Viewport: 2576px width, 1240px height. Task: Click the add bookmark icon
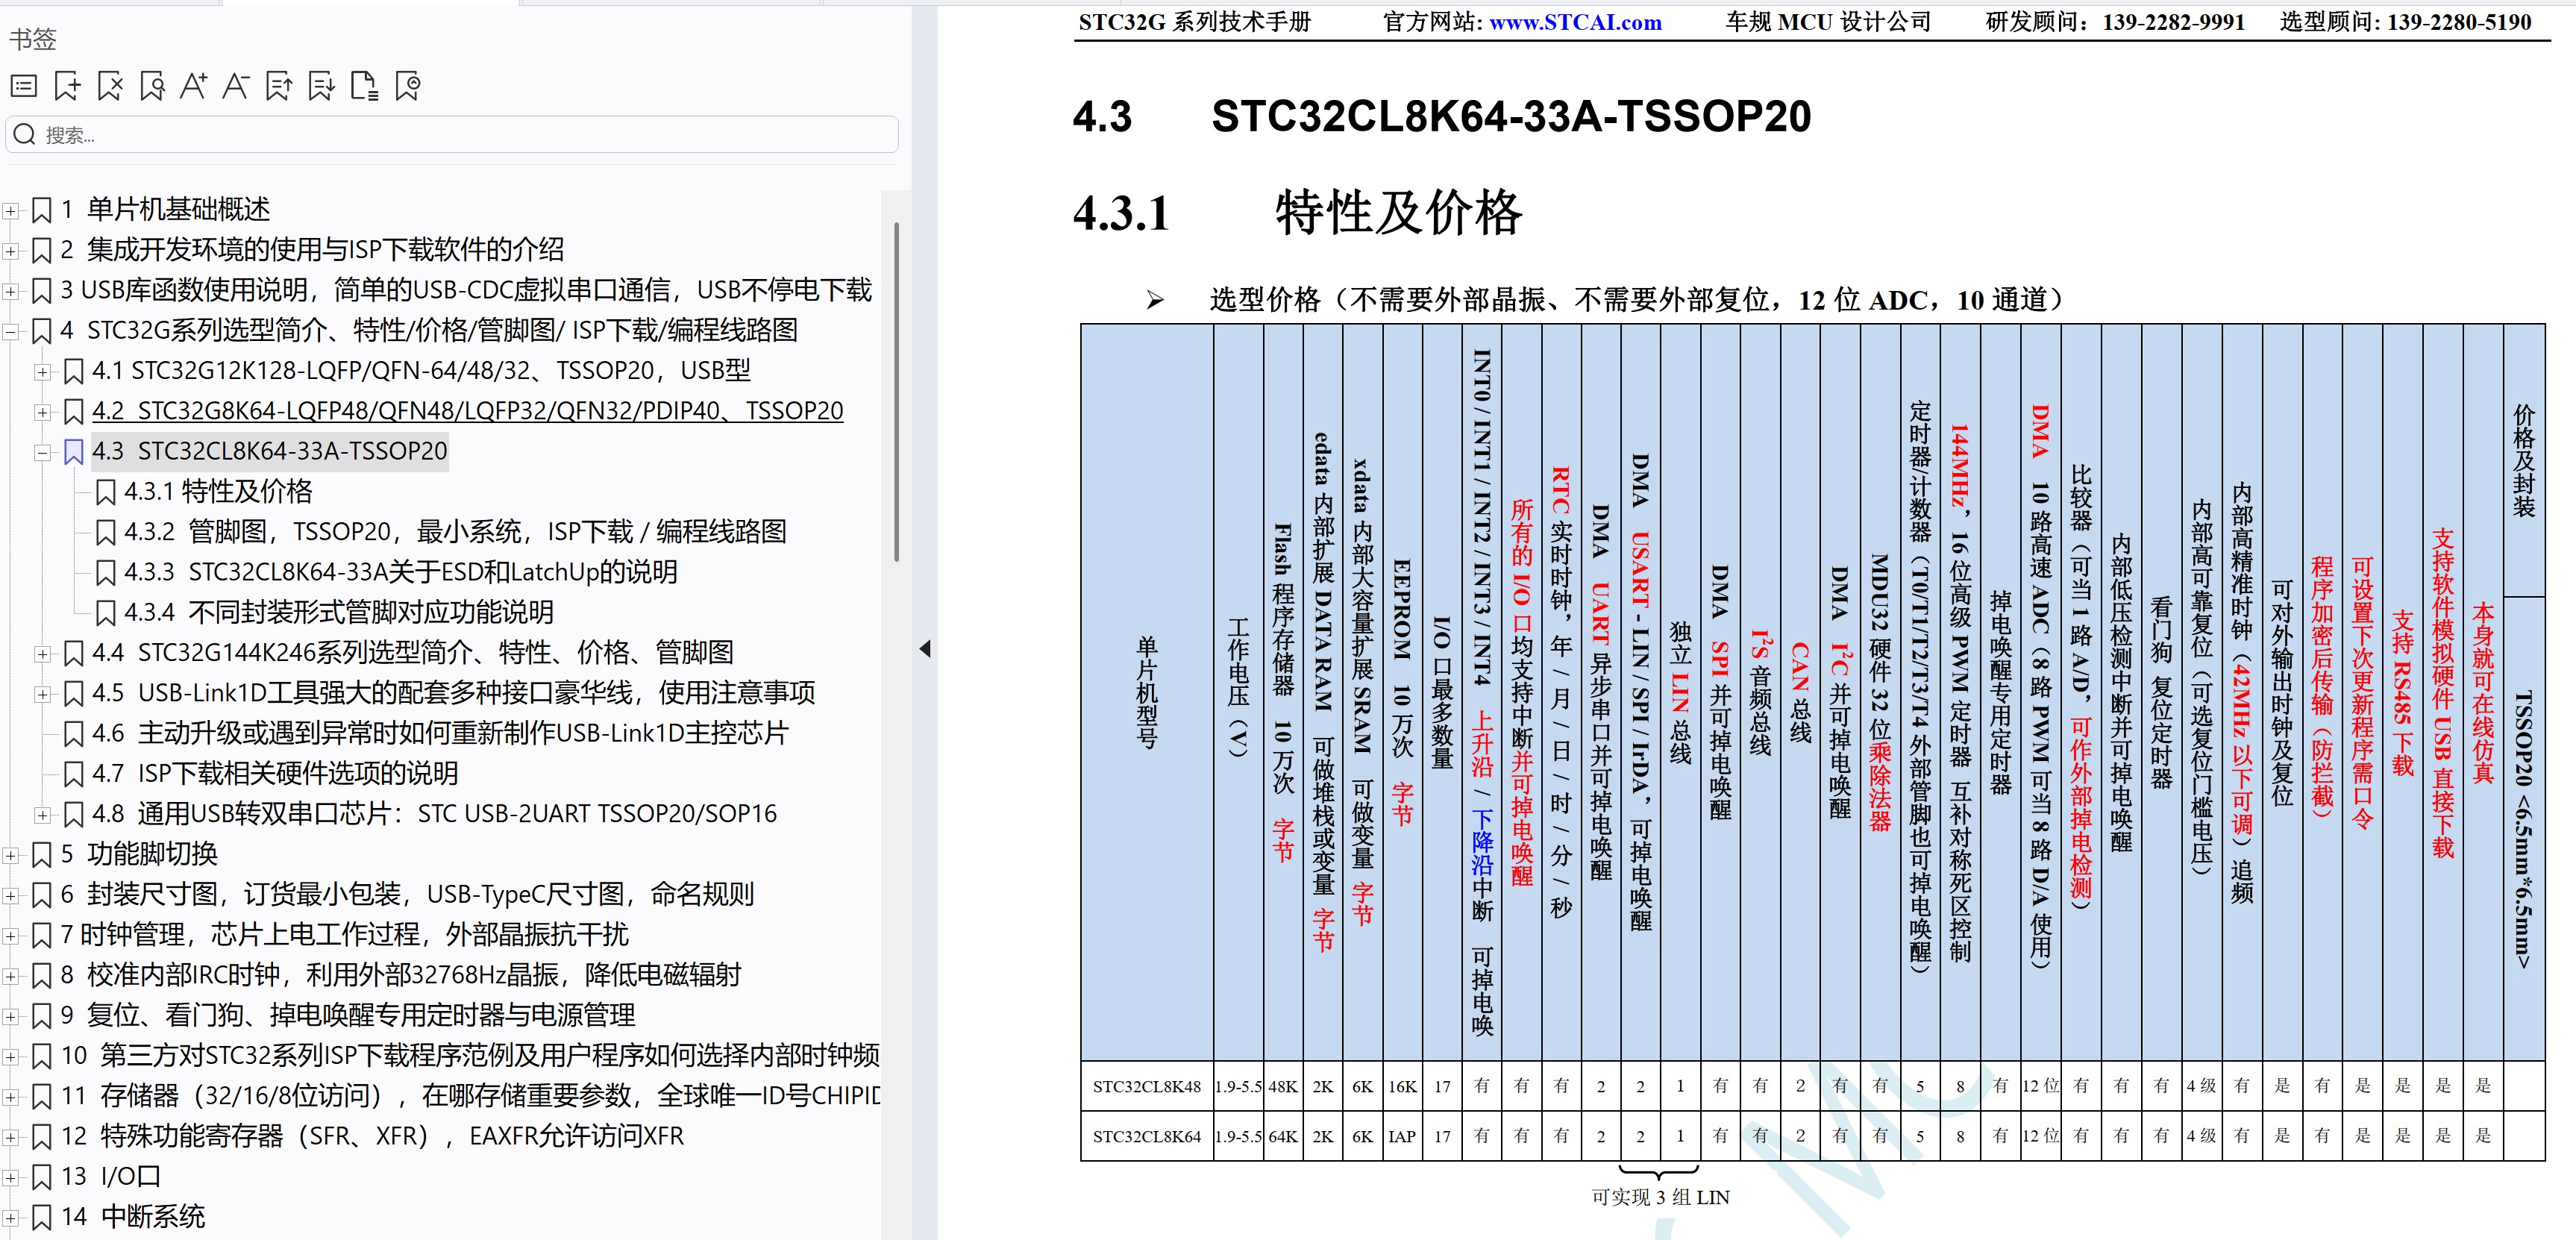[x=67, y=86]
